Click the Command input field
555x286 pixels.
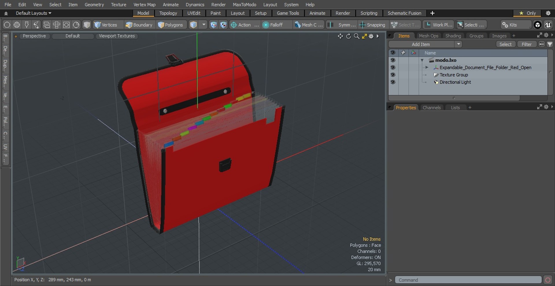pyautogui.click(x=468, y=280)
